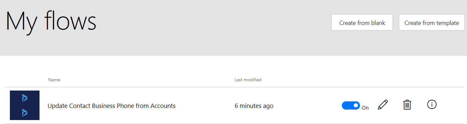Select the dark blue flow thumbnail tile
The height and width of the screenshot is (124, 467).
click(x=25, y=105)
